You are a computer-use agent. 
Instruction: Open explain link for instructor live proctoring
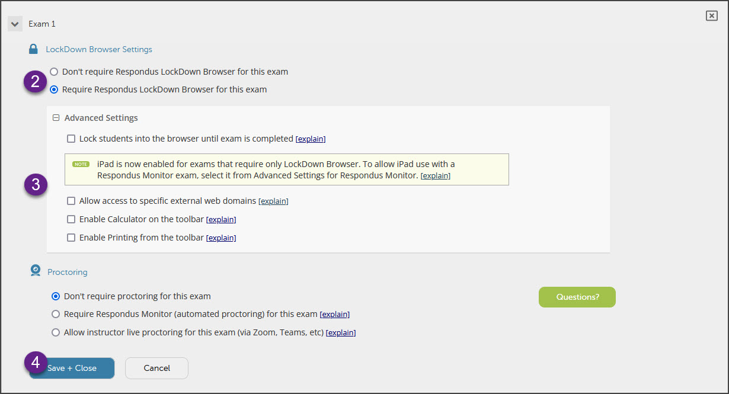[341, 332]
